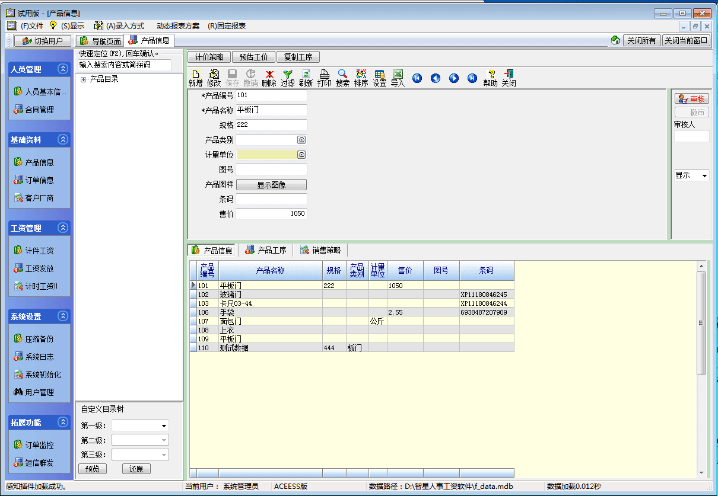Viewport: 718px width, 496px height.
Task: Click the 关闭 (close) door toolbar icon
Action: (509, 78)
